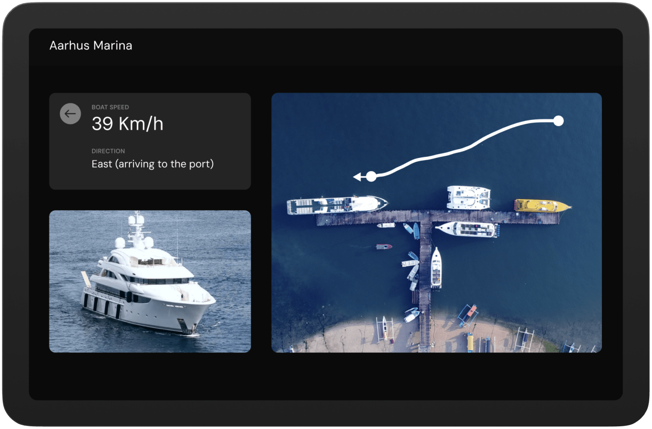Viewport: 652px width, 429px height.
Task: Click the 39 Km/h speed value
Action: (127, 124)
